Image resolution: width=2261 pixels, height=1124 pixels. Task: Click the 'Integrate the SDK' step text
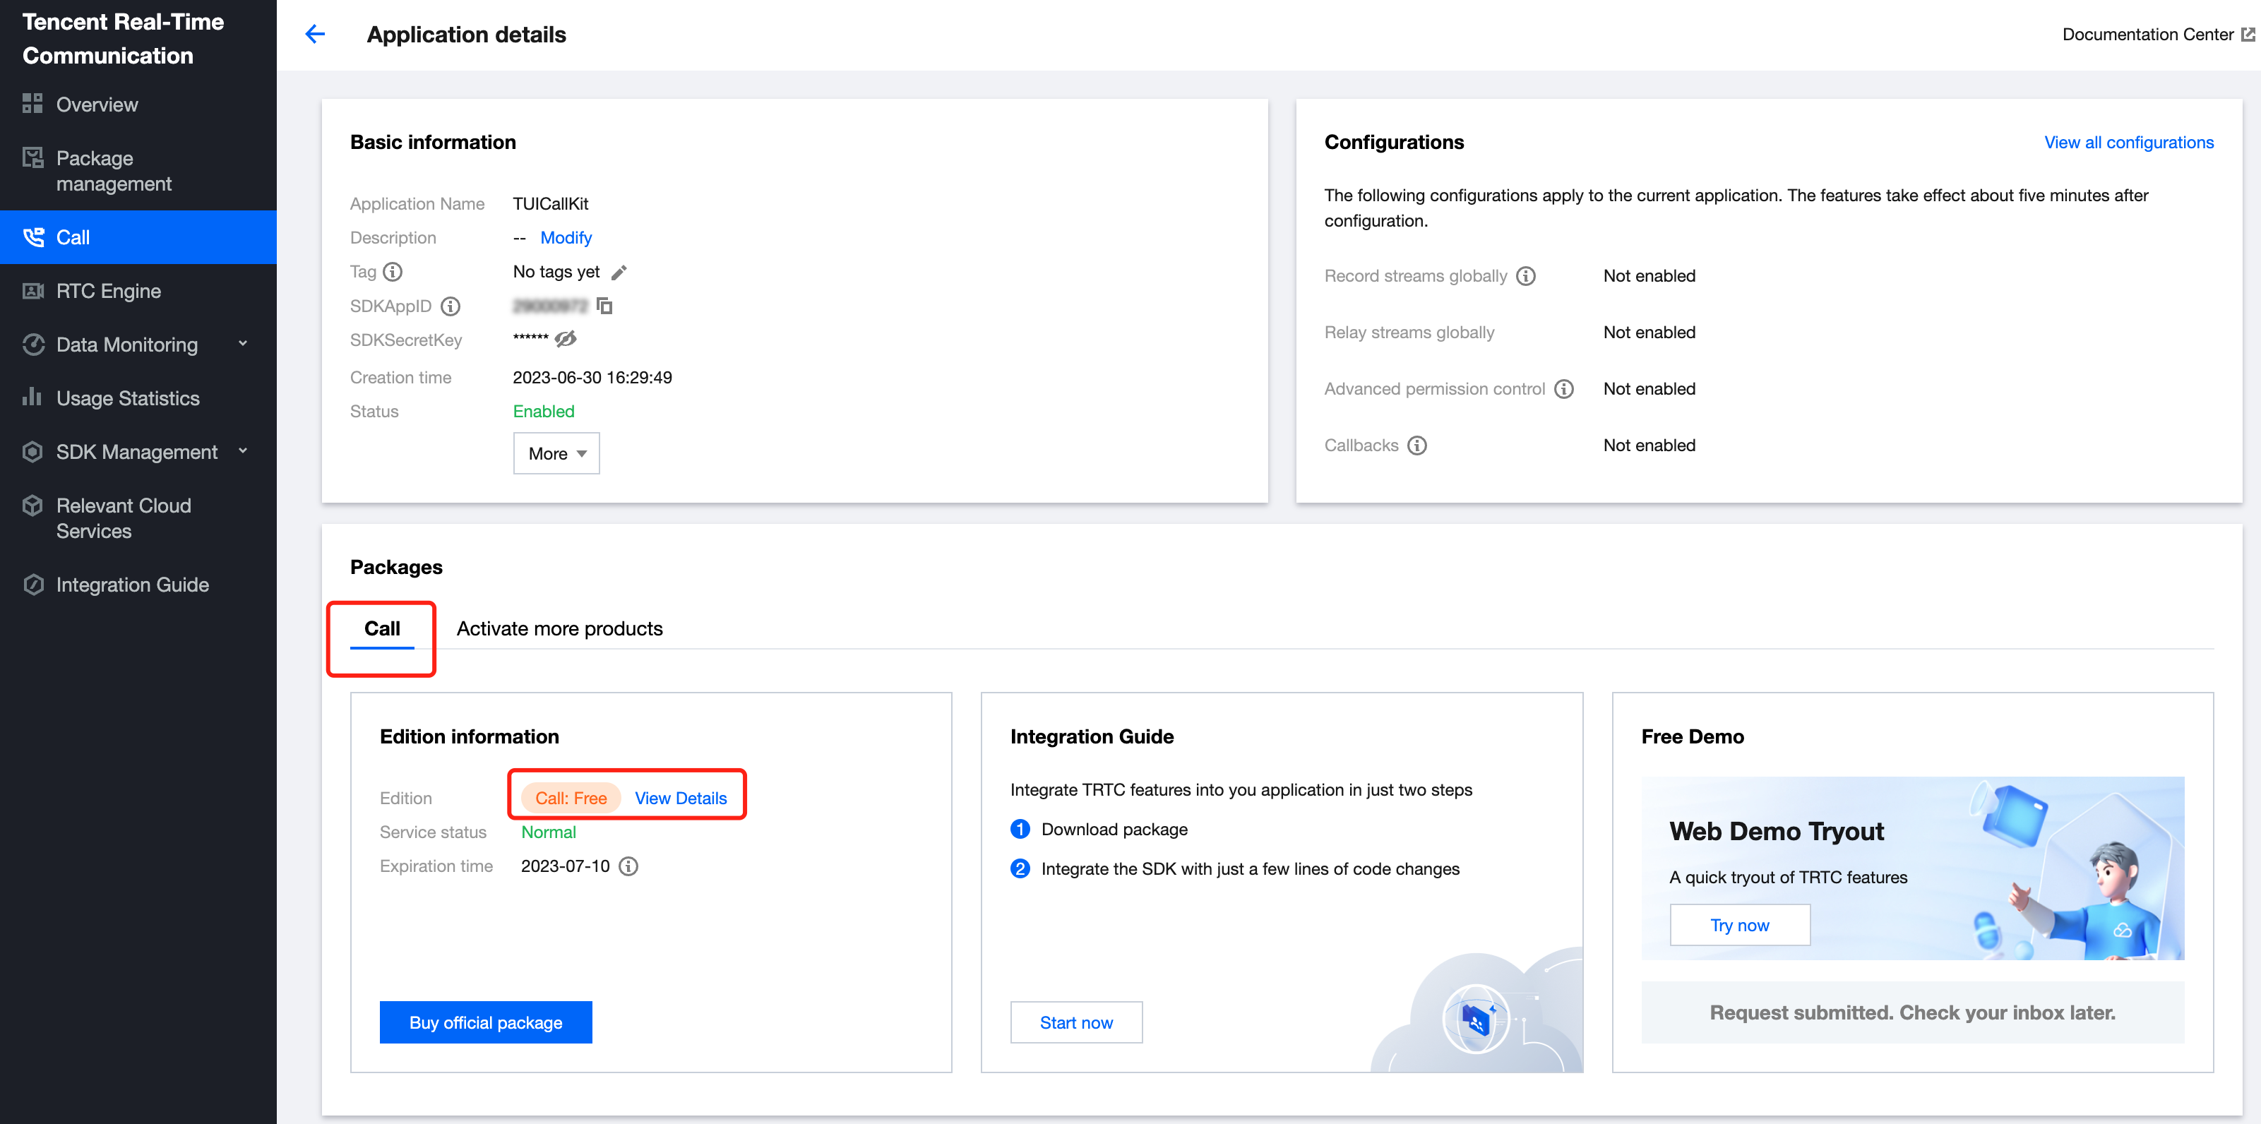(x=1250, y=868)
